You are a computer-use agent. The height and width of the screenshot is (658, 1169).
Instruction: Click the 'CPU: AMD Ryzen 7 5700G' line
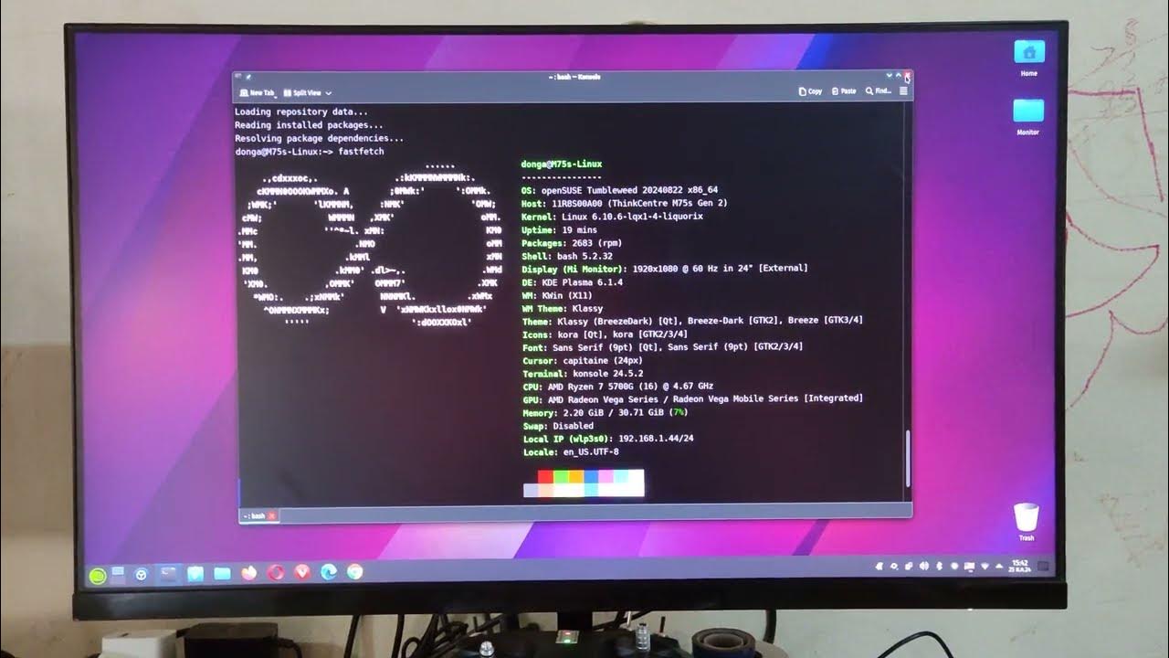[x=617, y=387]
